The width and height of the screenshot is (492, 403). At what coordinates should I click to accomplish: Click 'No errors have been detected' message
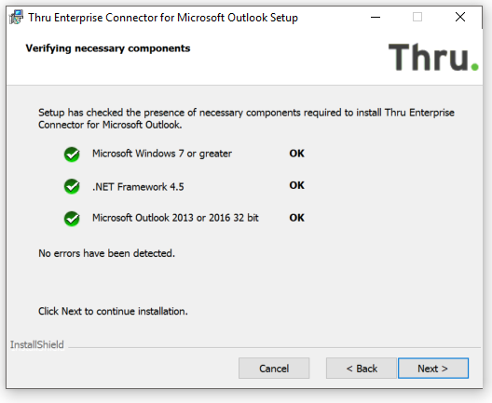coord(106,253)
